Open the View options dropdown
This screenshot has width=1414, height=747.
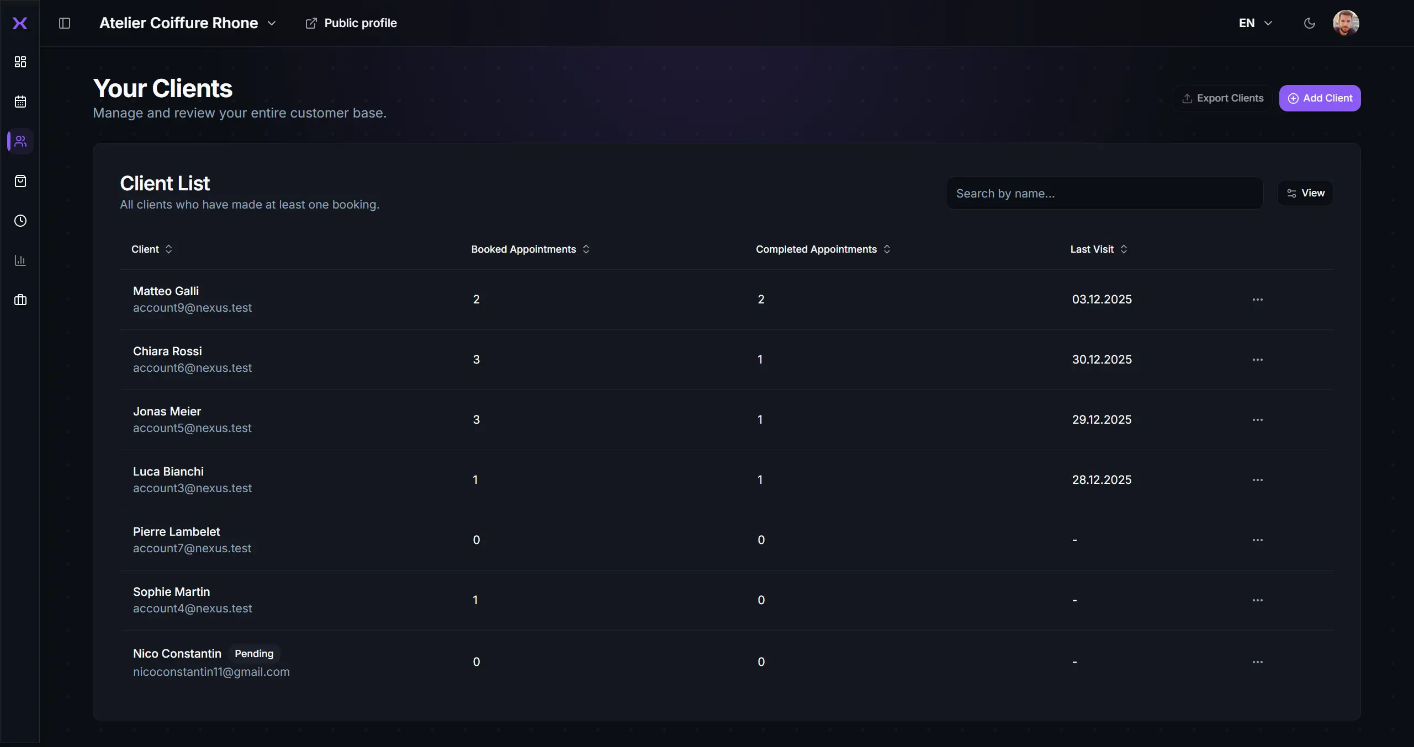pos(1306,193)
